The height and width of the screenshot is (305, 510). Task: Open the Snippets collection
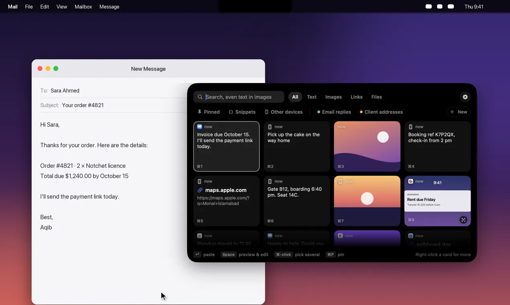pyautogui.click(x=242, y=112)
